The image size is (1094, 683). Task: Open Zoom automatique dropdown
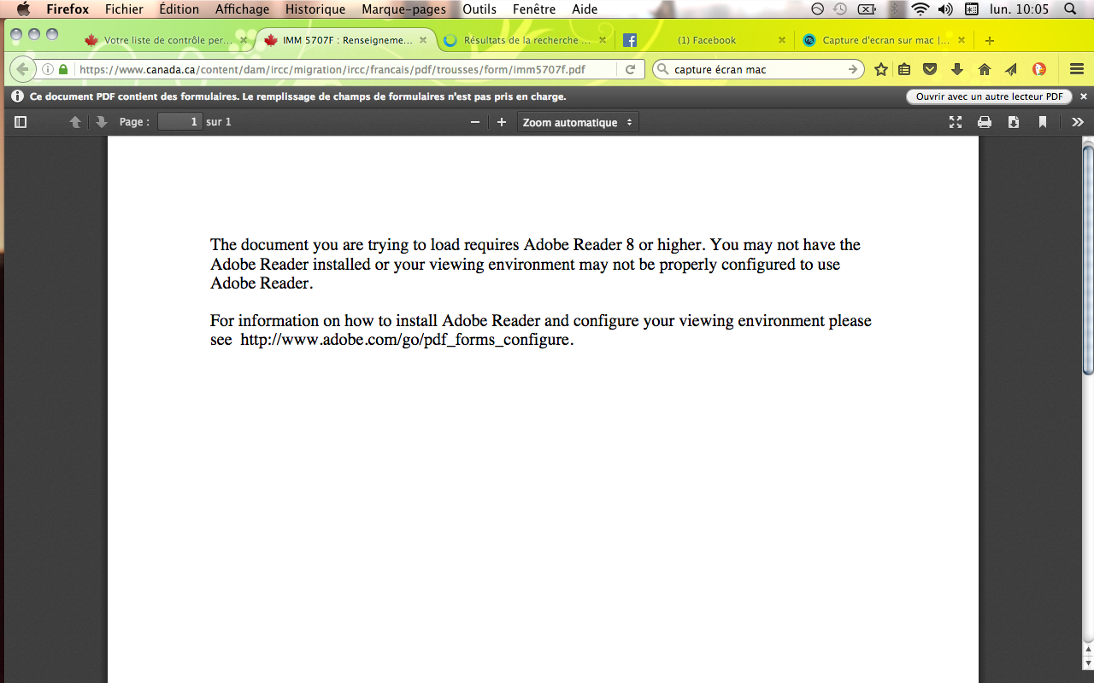click(578, 122)
